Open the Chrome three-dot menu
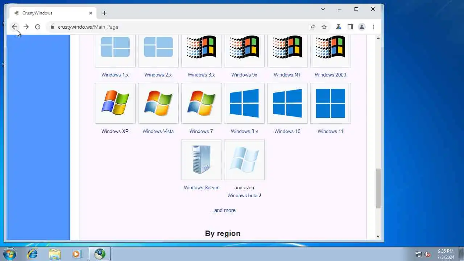The image size is (464, 261). pyautogui.click(x=373, y=27)
